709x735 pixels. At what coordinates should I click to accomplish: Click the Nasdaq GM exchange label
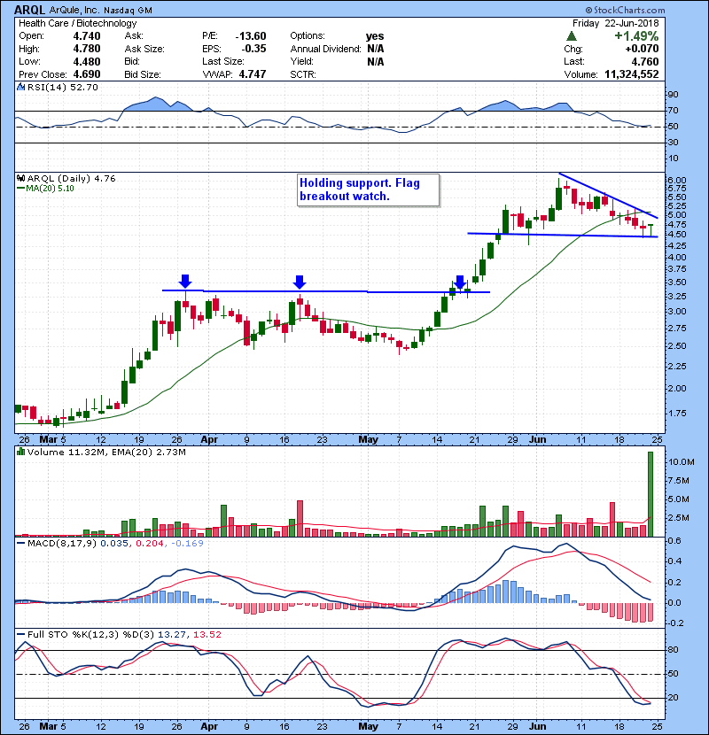pyautogui.click(x=128, y=10)
